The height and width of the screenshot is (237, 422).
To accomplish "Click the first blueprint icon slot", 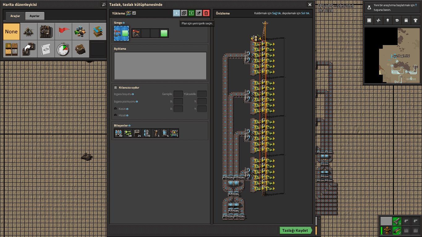I will coord(136,33).
